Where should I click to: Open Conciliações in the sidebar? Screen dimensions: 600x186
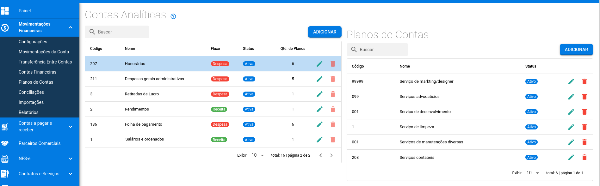coord(31,92)
